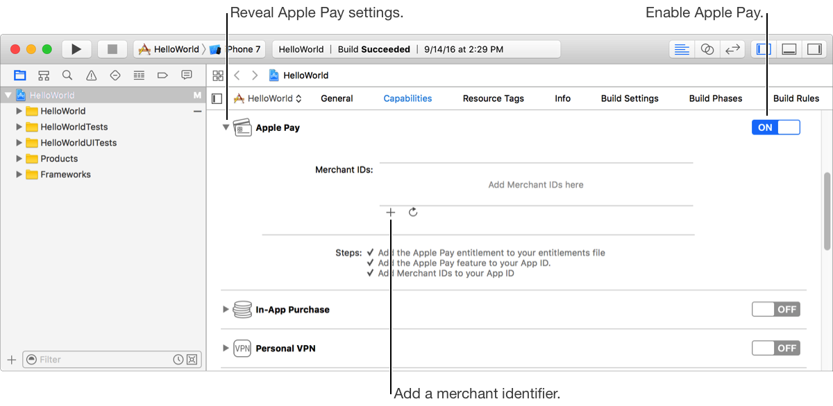Stop the running build
The height and width of the screenshot is (406, 833).
coord(112,49)
